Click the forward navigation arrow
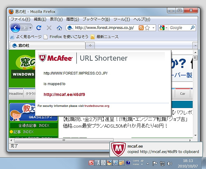Viewport: 206px width, 169px height. click(x=24, y=28)
